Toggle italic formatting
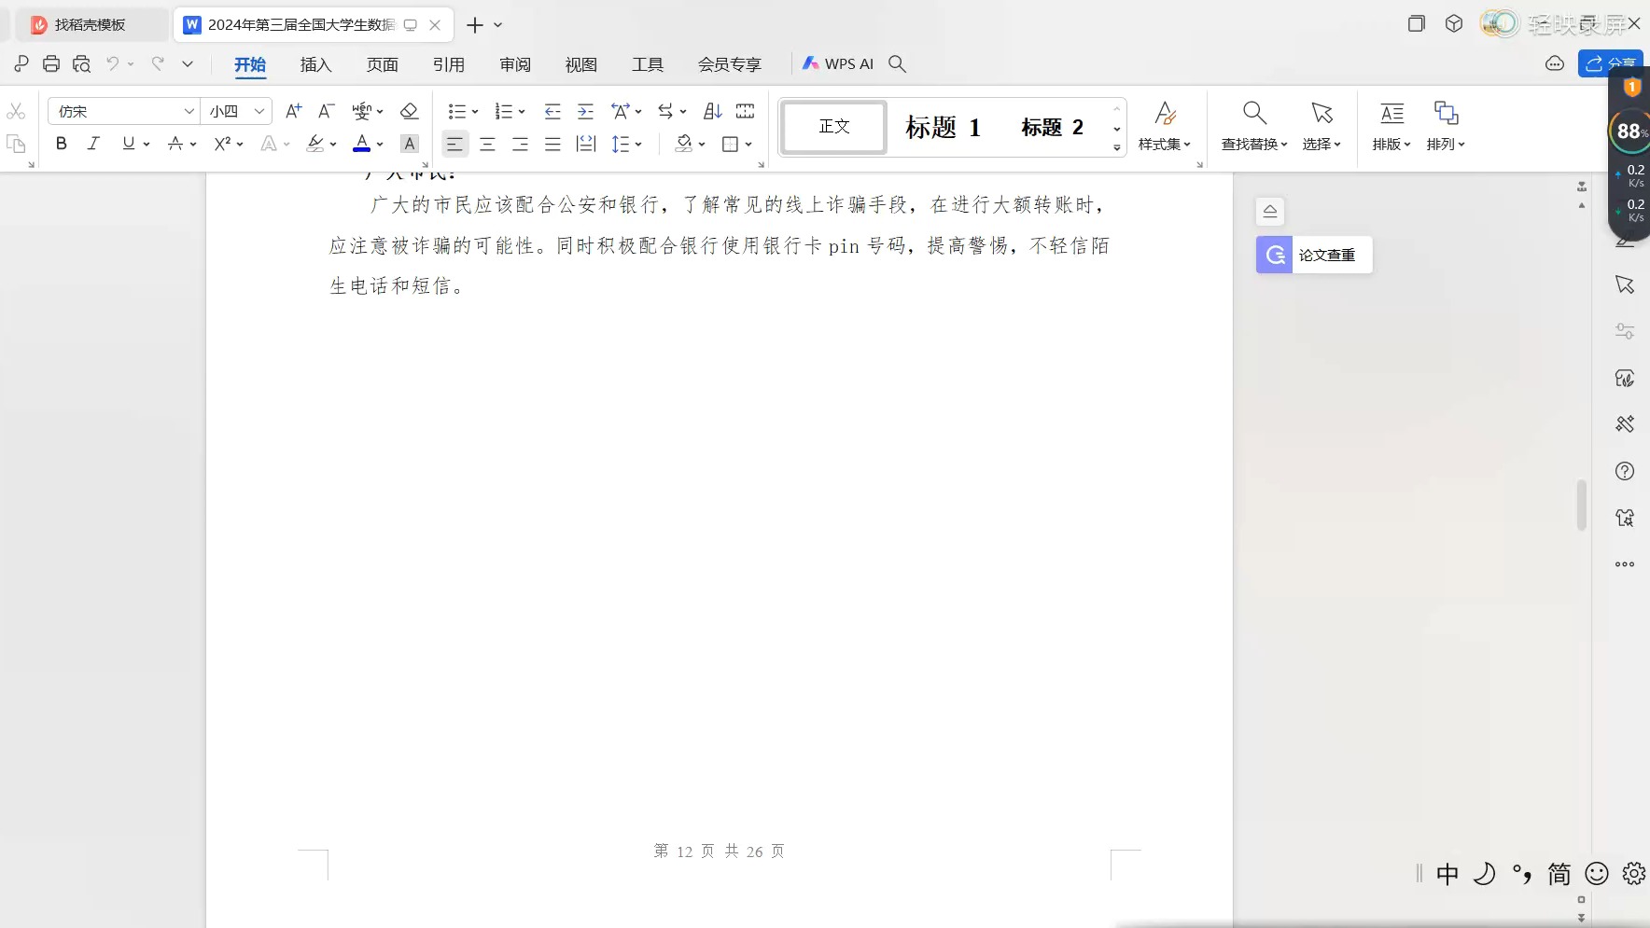Image resolution: width=1650 pixels, height=928 pixels. point(93,144)
